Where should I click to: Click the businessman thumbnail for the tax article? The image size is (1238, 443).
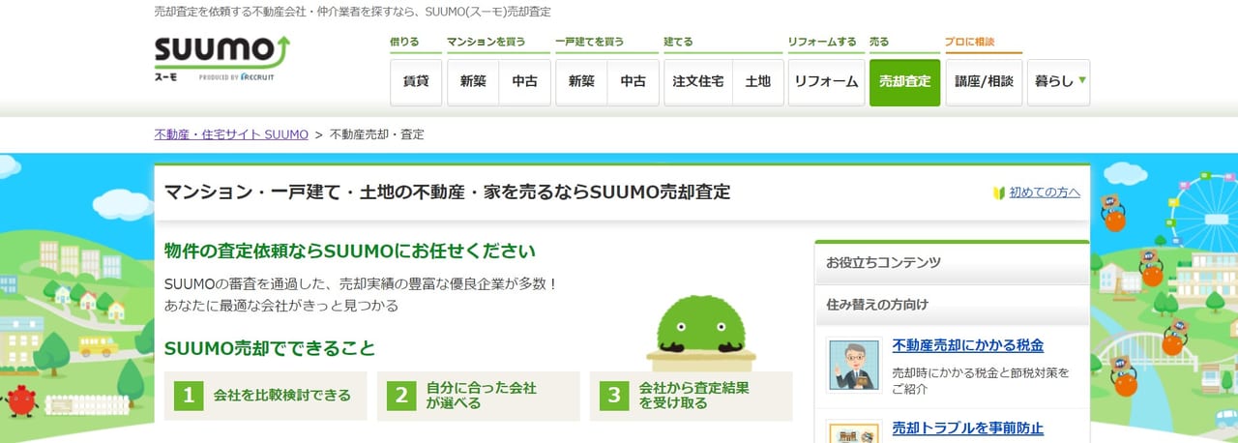[x=854, y=365]
